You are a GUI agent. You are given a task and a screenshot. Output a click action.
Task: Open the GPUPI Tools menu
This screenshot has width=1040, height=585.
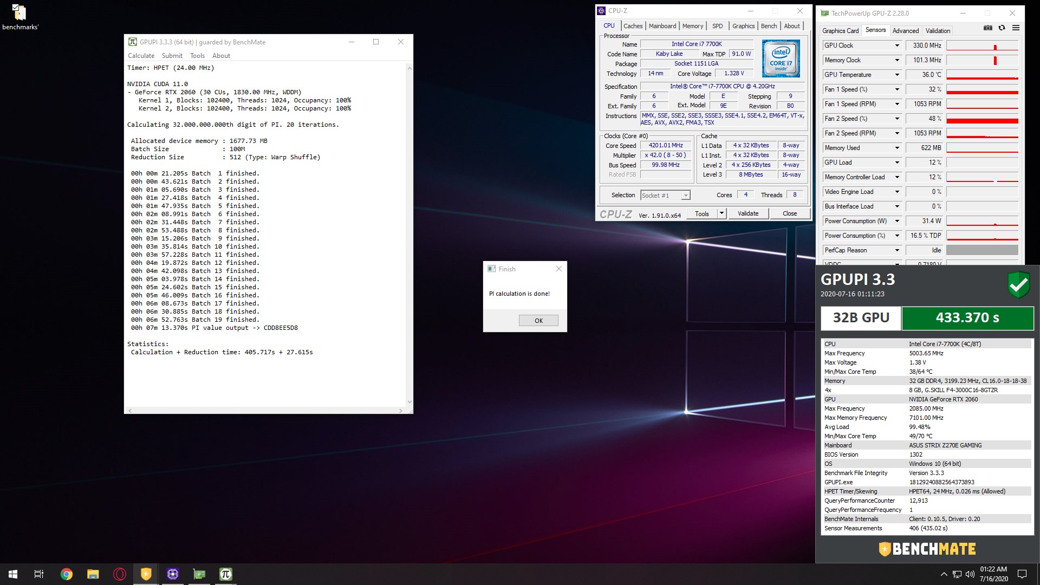click(x=197, y=56)
